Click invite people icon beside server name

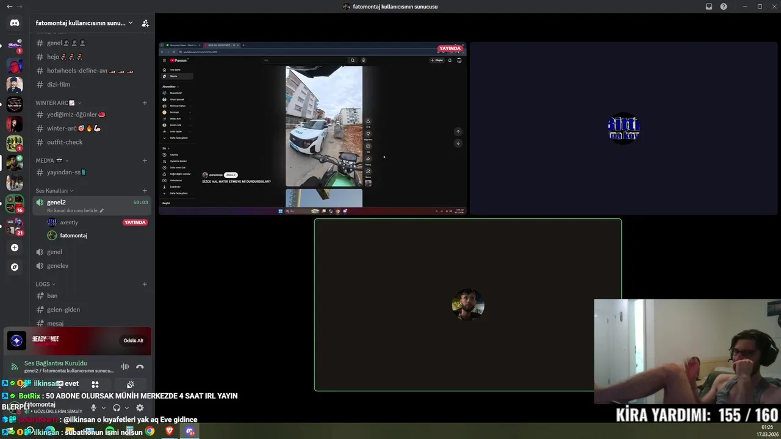click(145, 23)
